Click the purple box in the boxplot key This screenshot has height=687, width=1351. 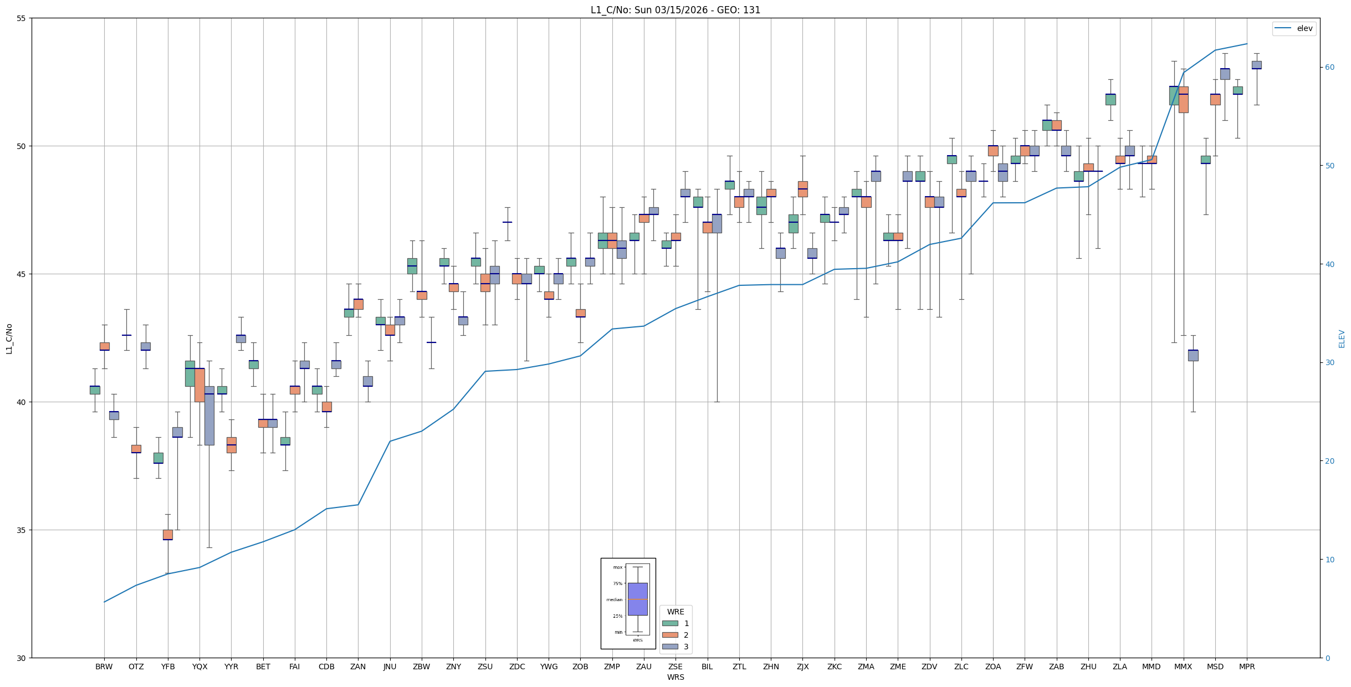637,599
